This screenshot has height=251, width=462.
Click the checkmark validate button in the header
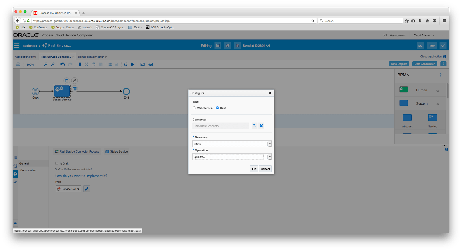(x=443, y=46)
